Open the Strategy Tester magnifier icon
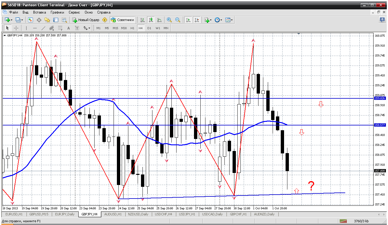388x225 pixels. (64, 20)
